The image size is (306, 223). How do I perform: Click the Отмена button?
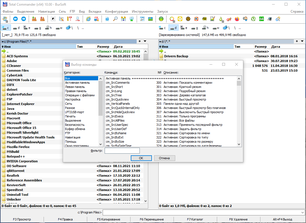pyautogui.click(x=164, y=158)
